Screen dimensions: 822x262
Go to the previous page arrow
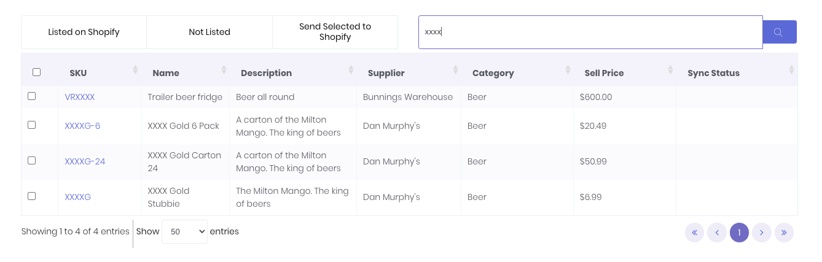(x=716, y=233)
